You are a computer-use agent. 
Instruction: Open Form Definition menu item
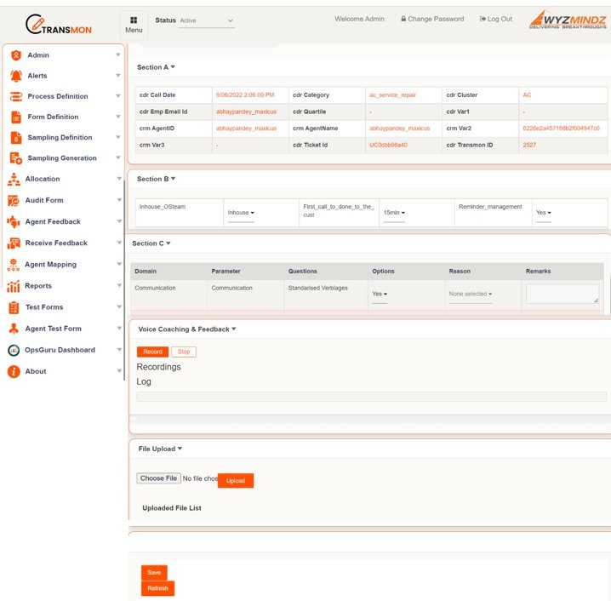pyautogui.click(x=53, y=117)
